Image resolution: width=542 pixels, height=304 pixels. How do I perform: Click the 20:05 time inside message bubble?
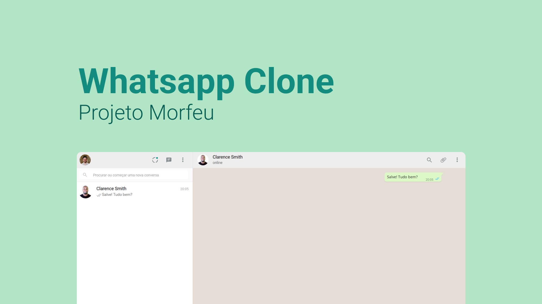pos(429,180)
